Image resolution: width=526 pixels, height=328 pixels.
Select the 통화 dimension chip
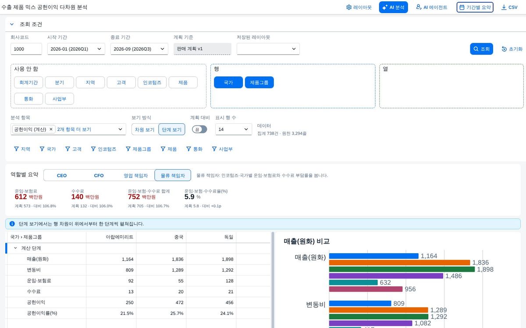28,98
